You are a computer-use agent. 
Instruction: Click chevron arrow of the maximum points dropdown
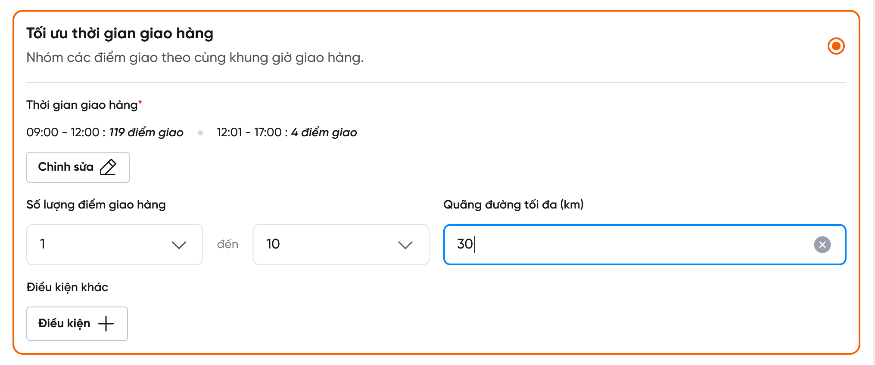click(x=405, y=245)
